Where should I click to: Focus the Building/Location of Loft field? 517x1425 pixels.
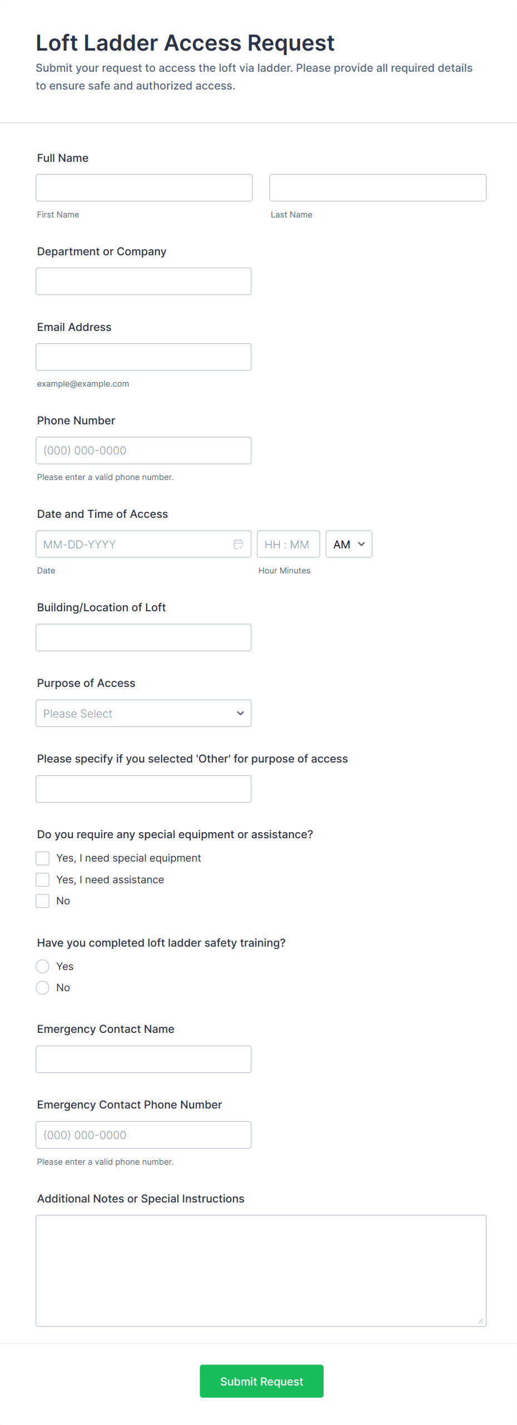click(x=143, y=637)
